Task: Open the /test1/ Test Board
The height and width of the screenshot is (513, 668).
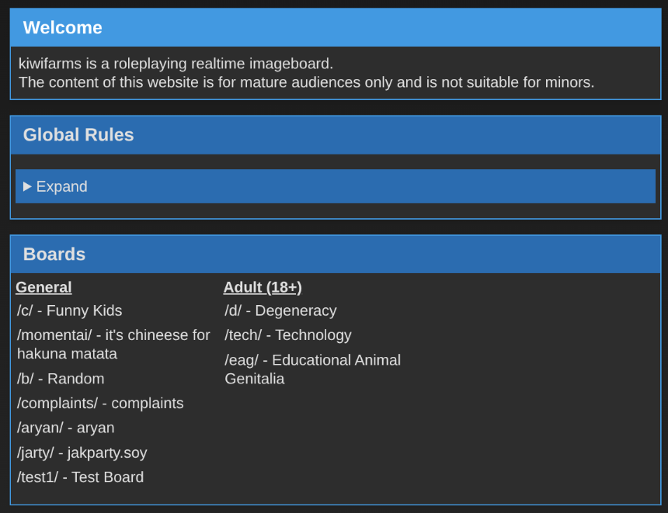Action: click(81, 478)
